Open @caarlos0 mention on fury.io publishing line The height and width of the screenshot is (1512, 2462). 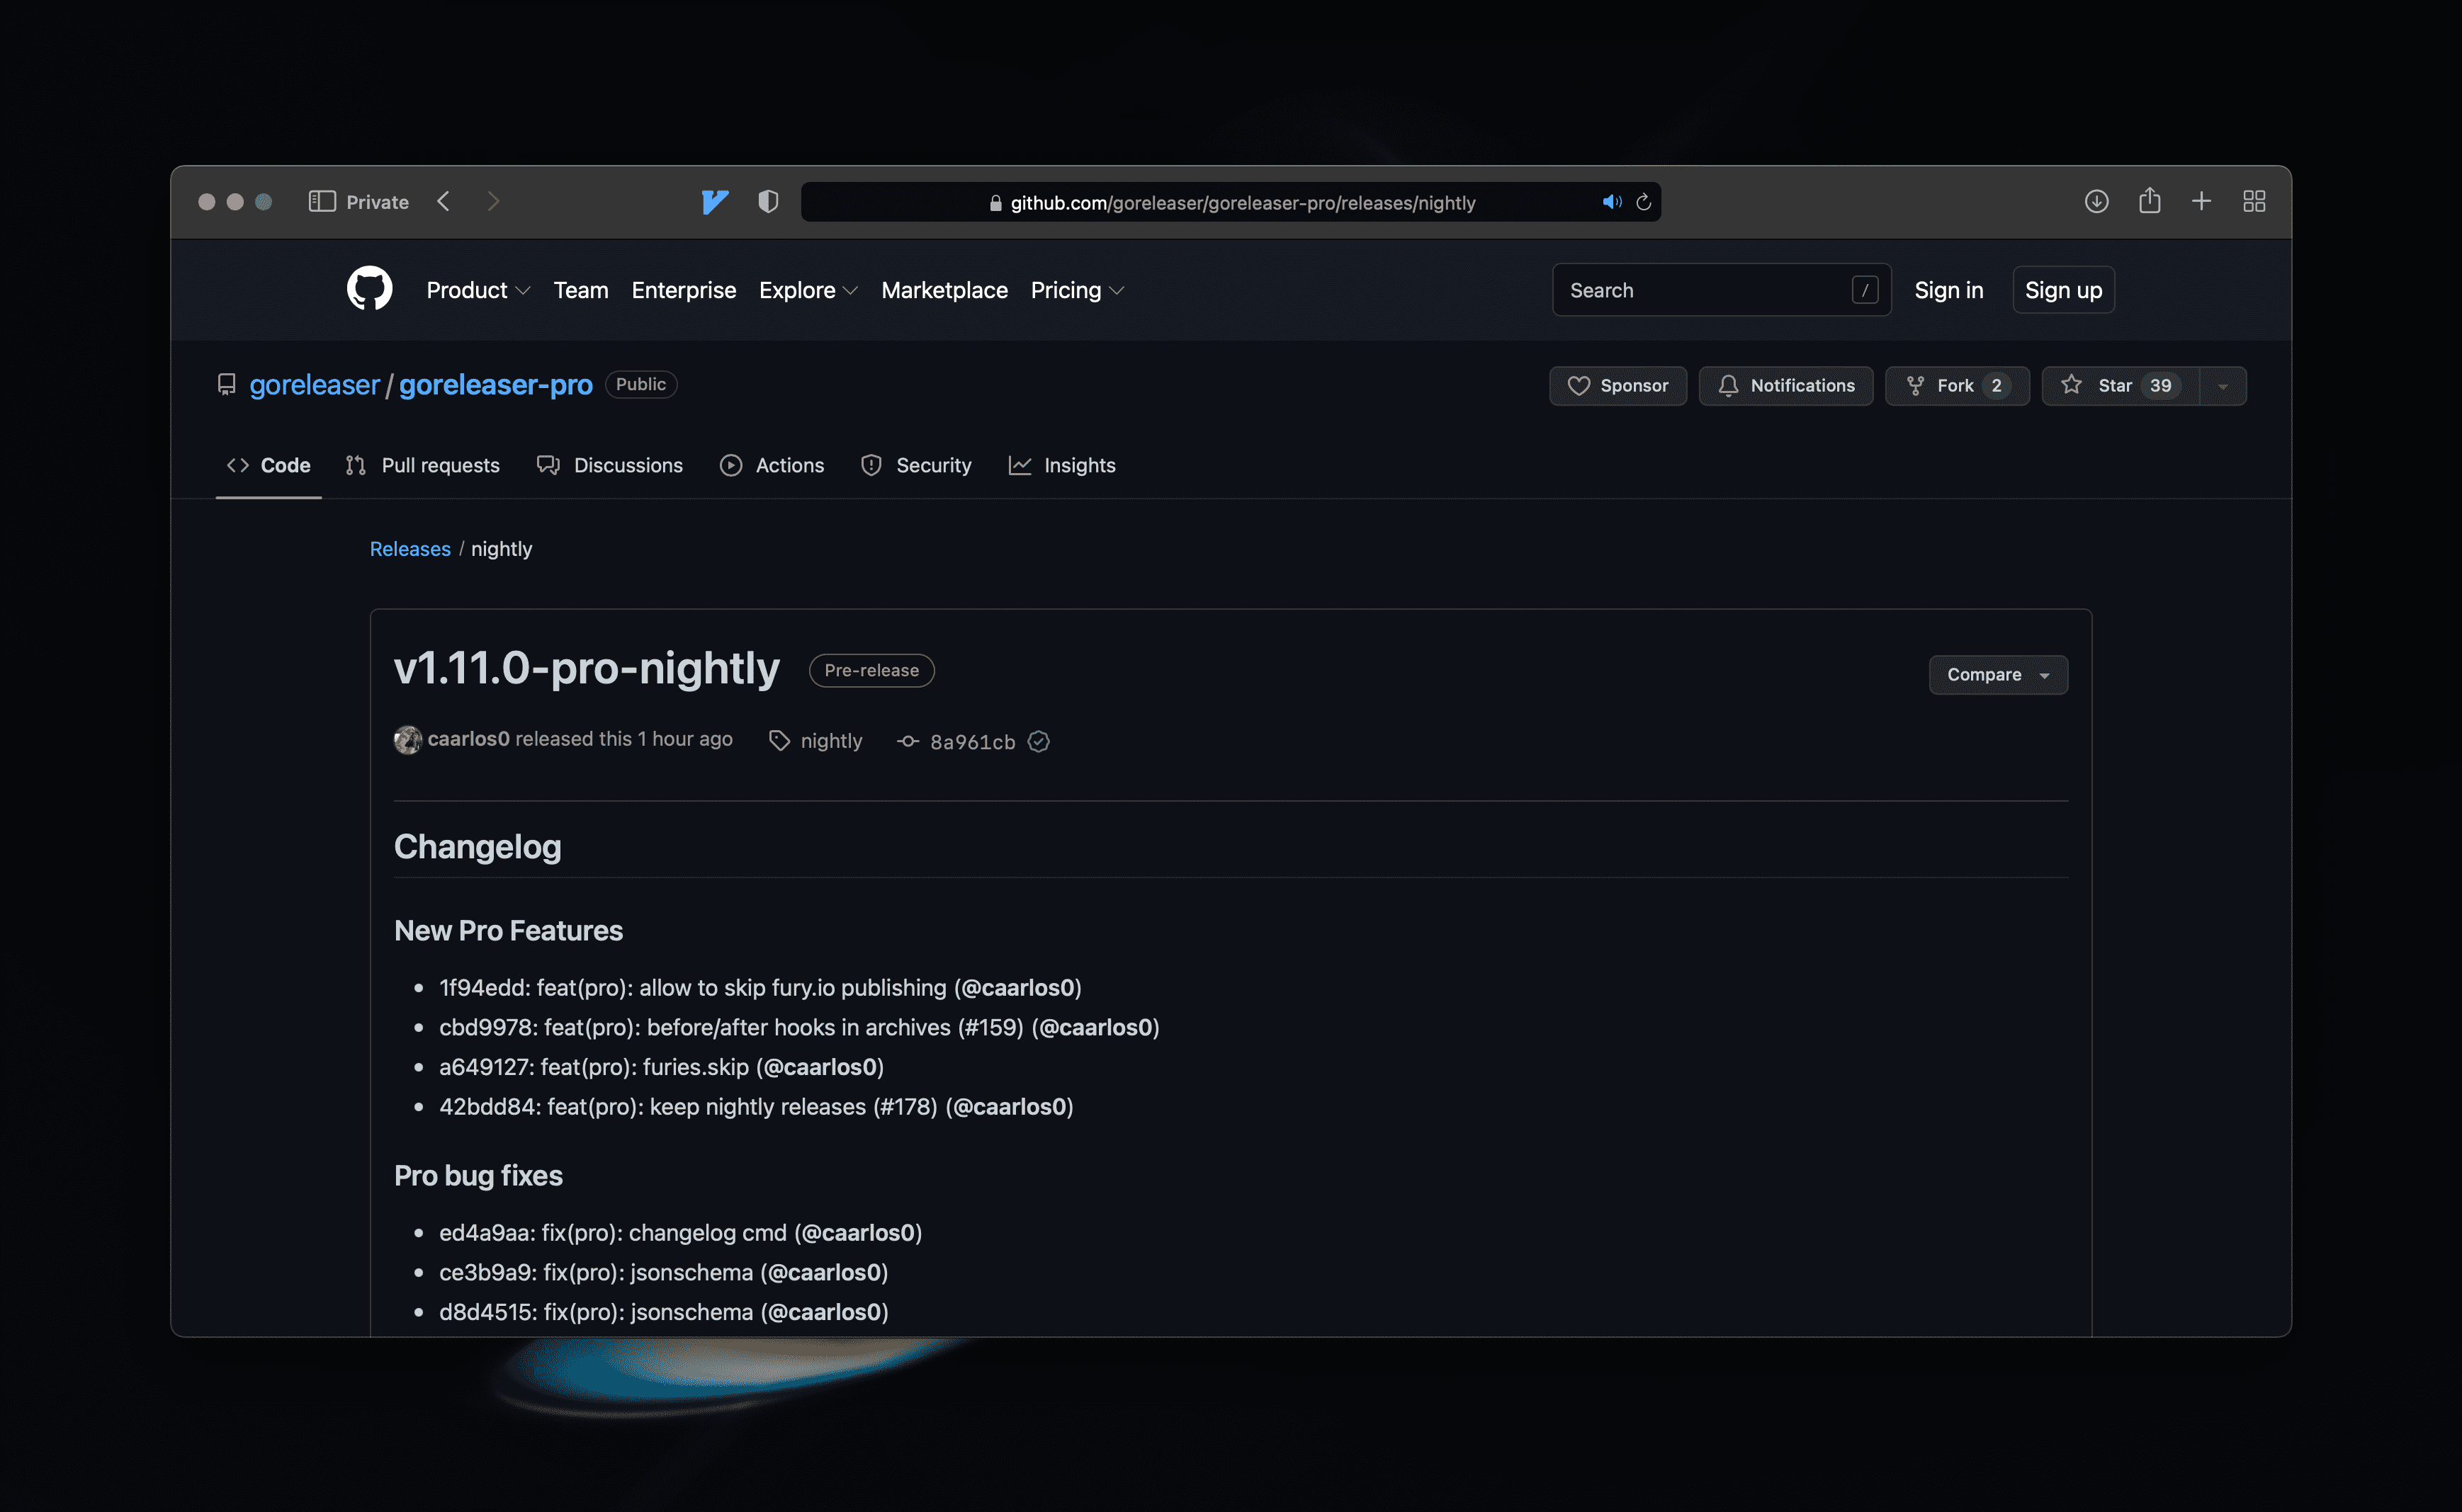pyautogui.click(x=1017, y=988)
